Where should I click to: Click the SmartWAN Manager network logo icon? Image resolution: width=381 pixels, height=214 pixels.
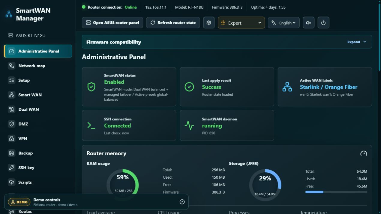tap(9, 14)
